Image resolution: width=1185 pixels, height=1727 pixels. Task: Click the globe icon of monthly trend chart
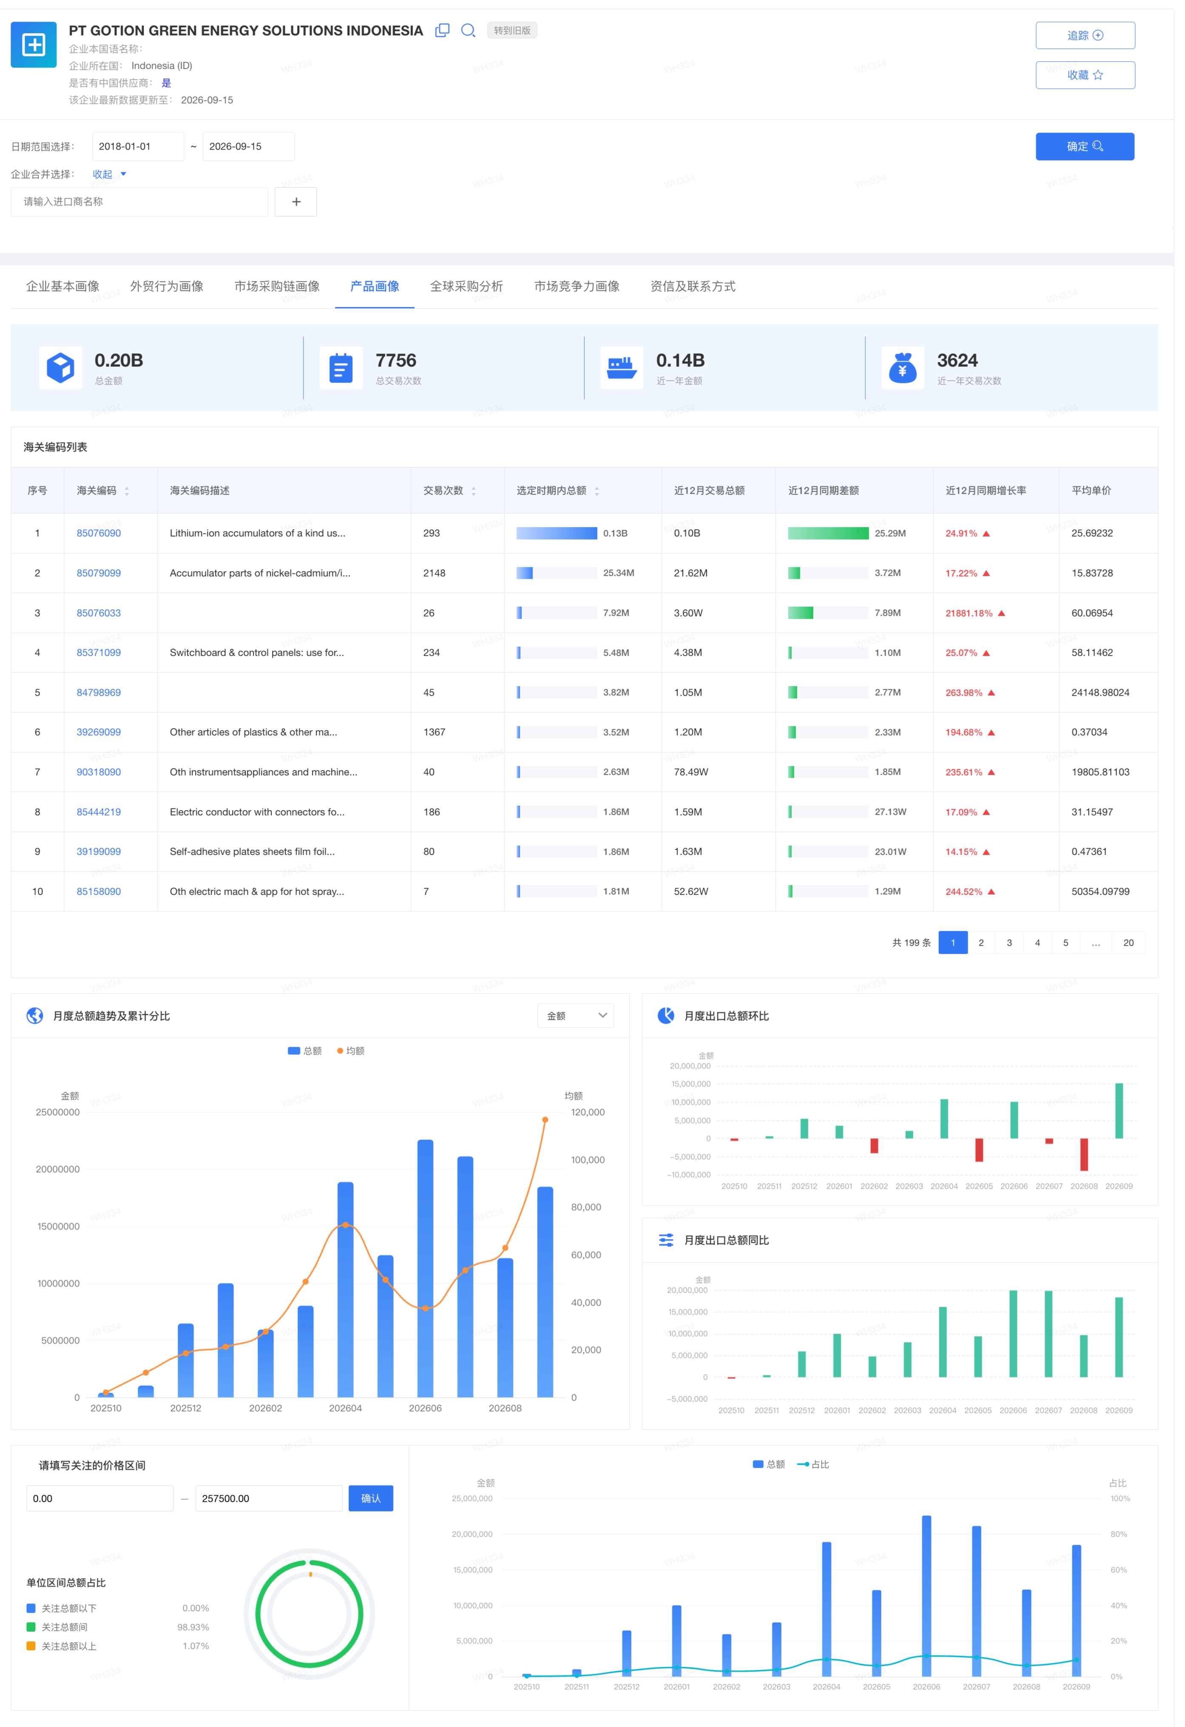[35, 1016]
